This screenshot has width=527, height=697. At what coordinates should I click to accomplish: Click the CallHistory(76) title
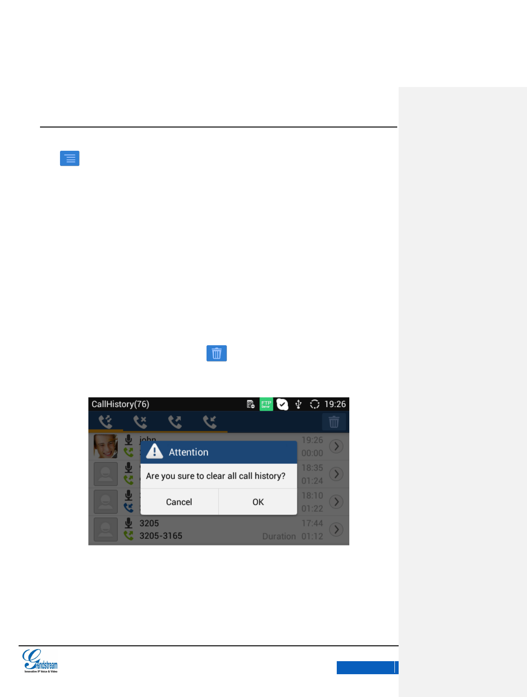120,404
